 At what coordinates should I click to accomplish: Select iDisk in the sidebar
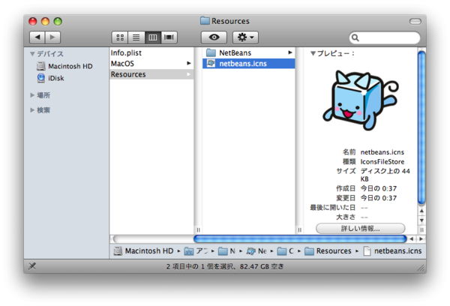coord(51,78)
